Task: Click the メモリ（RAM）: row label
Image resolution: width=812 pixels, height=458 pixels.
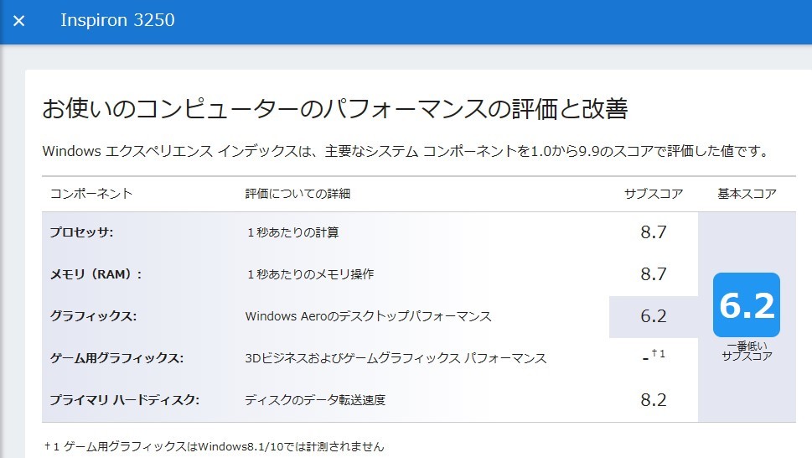Action: [96, 274]
